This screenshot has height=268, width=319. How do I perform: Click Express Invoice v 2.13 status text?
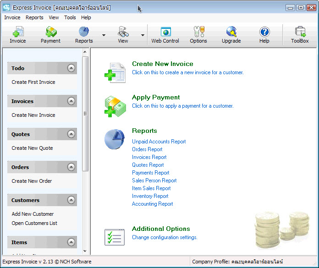(x=47, y=262)
